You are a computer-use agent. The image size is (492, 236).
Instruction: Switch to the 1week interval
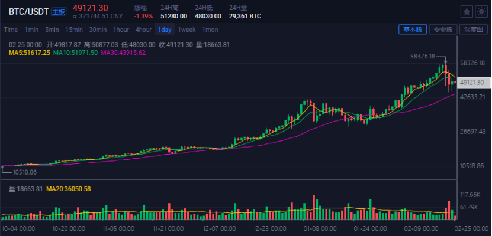(x=186, y=29)
